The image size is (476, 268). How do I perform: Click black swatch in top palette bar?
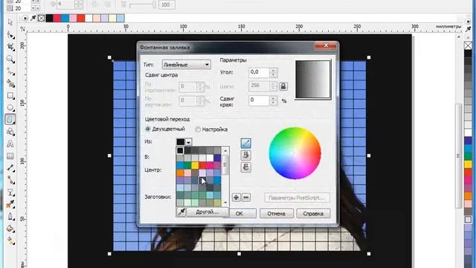pos(49,18)
